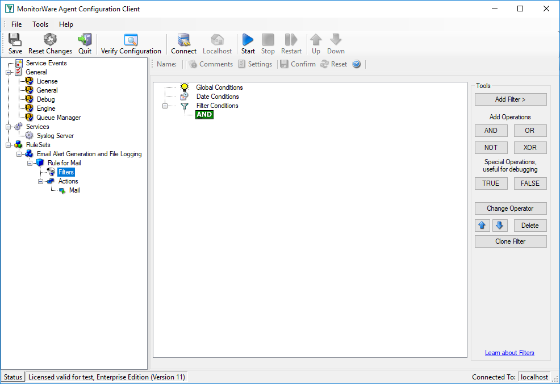This screenshot has height=384, width=560.
Task: Collapse the Actions tree node
Action: 40,181
